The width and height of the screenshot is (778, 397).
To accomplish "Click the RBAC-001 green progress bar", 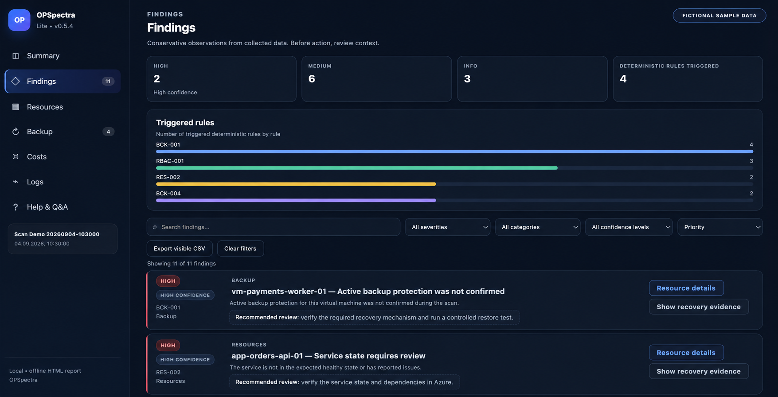I will point(357,168).
